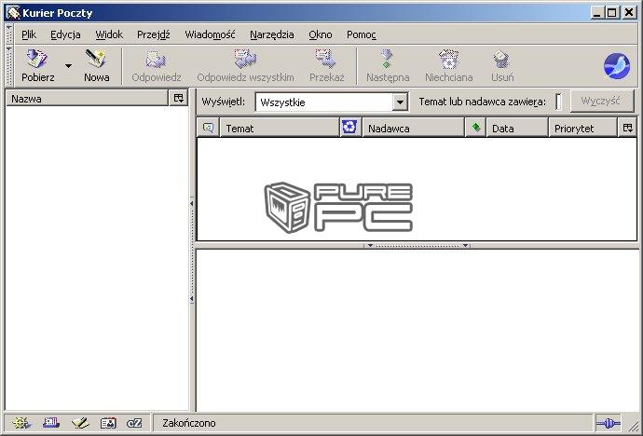Image resolution: width=643 pixels, height=436 pixels.
Task: Open Address Book from status bar
Action: click(108, 423)
